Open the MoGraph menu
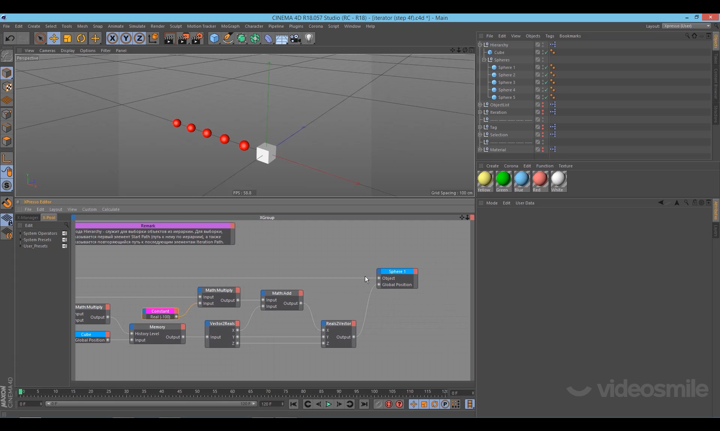Screen dimensions: 720x431 (x=230, y=26)
